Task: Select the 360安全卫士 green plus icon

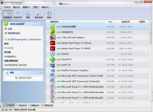Action: tap(53, 32)
